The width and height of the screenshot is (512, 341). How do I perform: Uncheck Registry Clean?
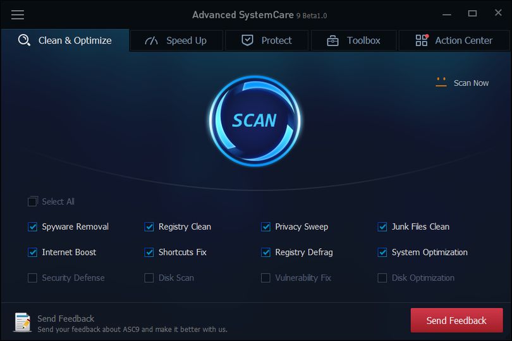coord(149,227)
